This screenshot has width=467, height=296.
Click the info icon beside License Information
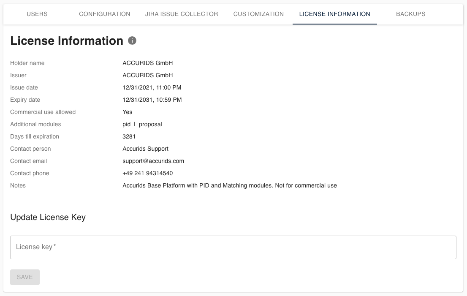coord(132,41)
